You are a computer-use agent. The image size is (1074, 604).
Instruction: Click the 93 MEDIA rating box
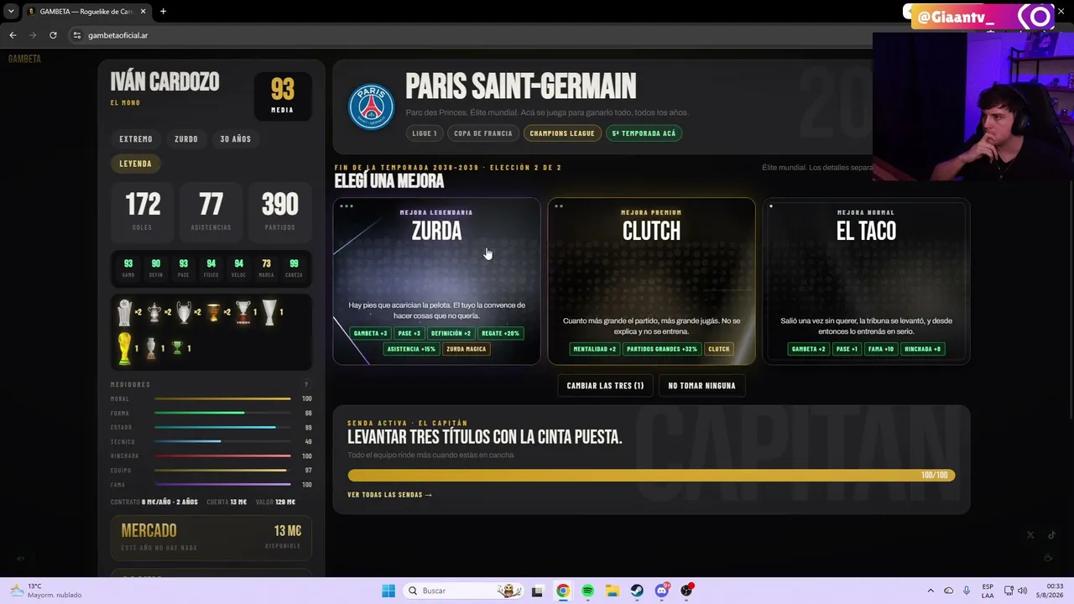coord(283,96)
